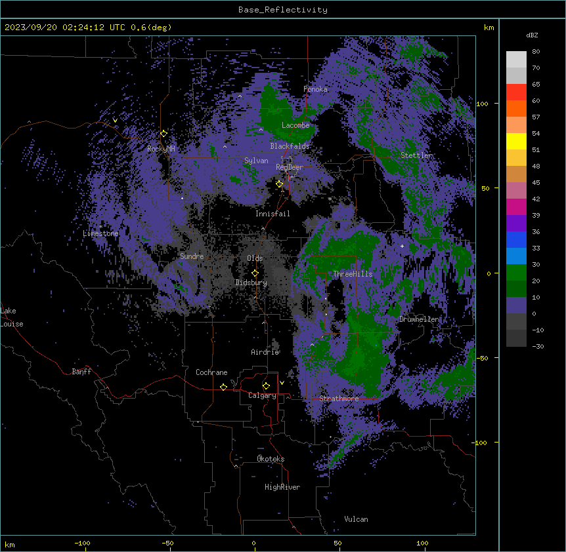The image size is (566, 552).
Task: Click the light gray 70-80 dBZ legend swatch
Action: (516, 60)
